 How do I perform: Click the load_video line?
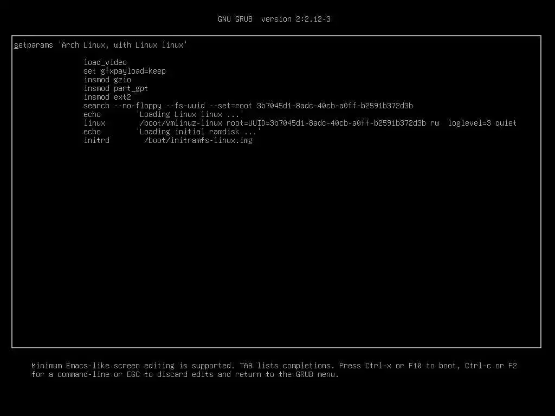[105, 63]
